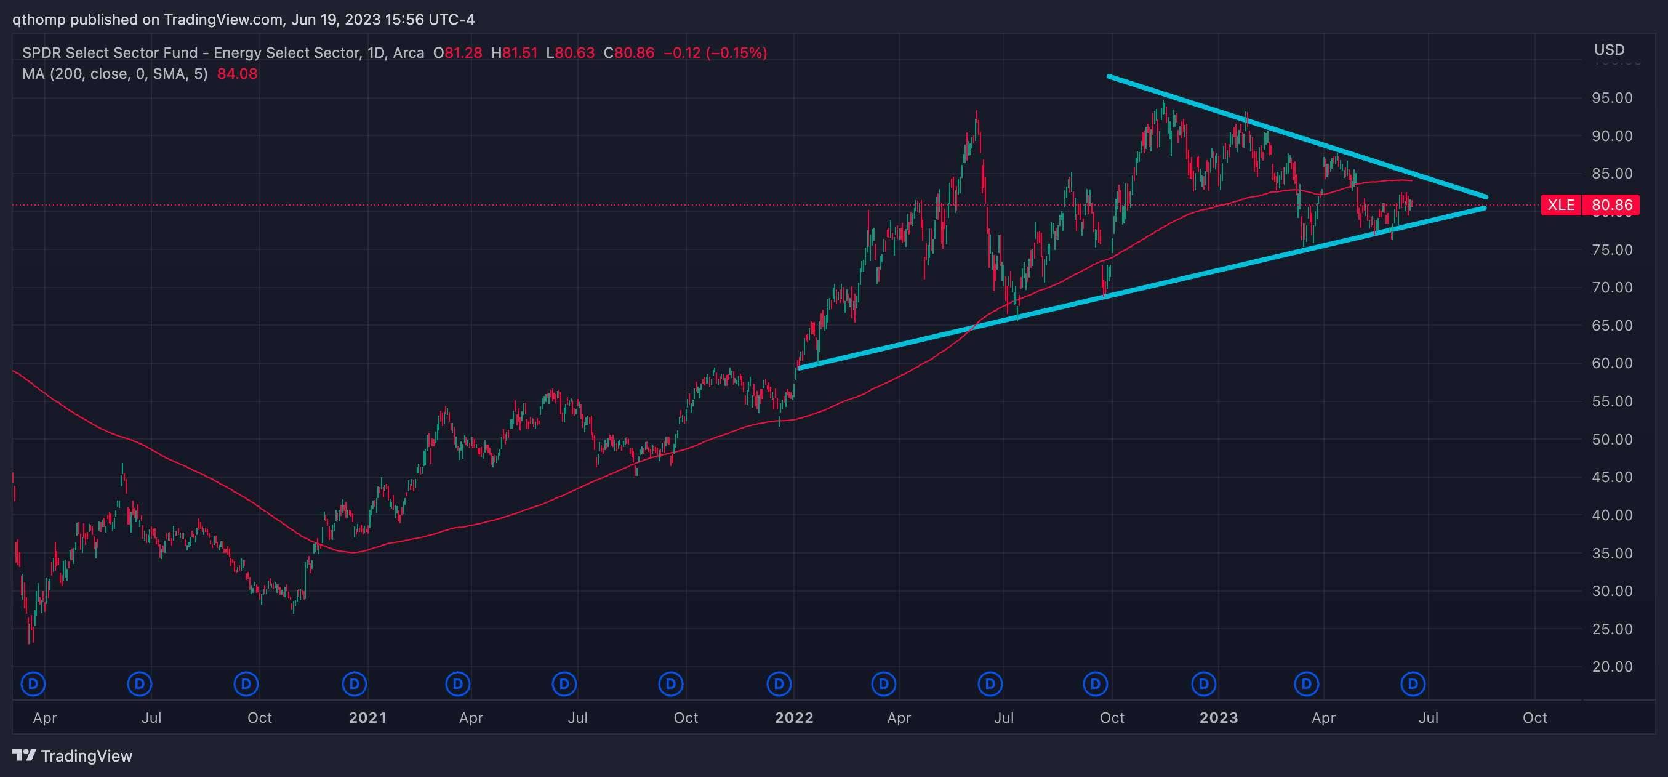The height and width of the screenshot is (777, 1668).
Task: Click the Jul label right of 2023
Action: [x=1429, y=717]
